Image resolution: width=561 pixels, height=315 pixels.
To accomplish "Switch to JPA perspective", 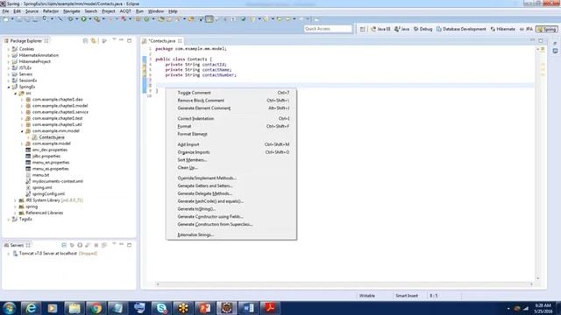I will click(x=526, y=29).
